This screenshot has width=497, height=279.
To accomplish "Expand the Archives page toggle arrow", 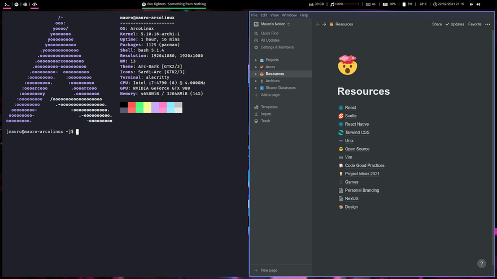I will (x=256, y=81).
